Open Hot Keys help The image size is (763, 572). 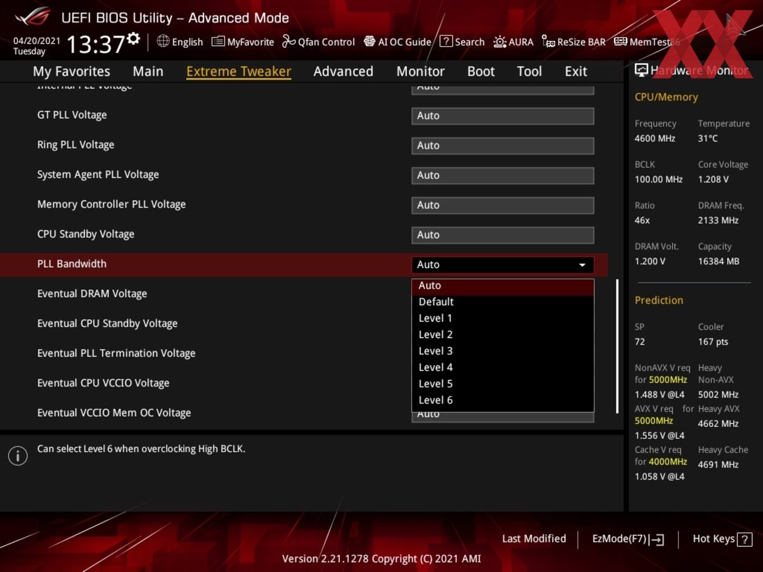[722, 539]
